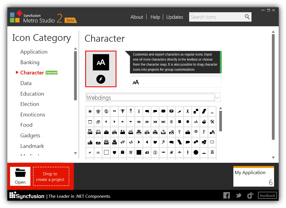Click main panel scroll-down arrow
Image resolution: width=286 pixels, height=208 pixels.
(273, 158)
